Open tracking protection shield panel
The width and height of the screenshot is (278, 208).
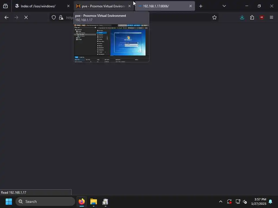[54, 17]
